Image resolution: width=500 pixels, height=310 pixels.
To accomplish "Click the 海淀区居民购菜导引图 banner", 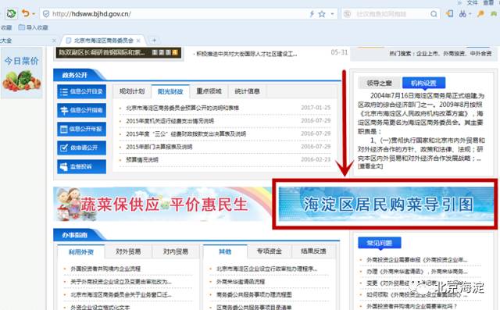I will pos(386,205).
